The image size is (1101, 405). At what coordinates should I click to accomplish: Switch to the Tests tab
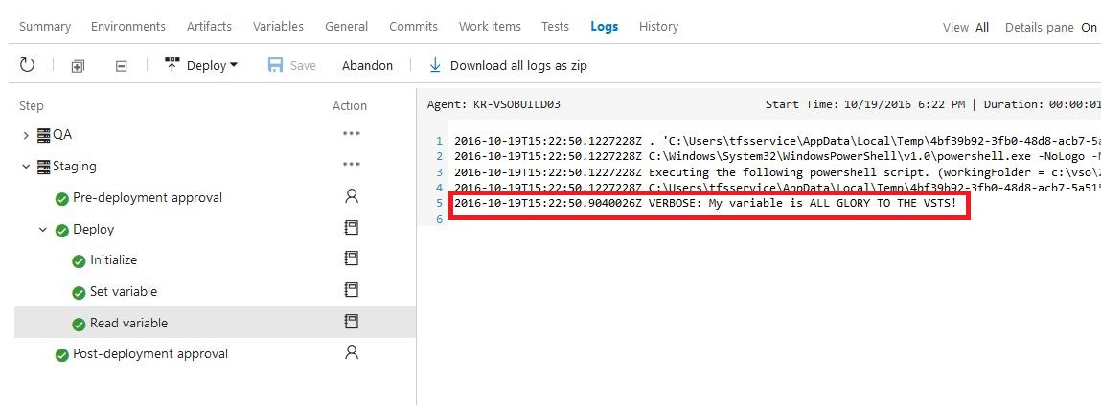coord(556,27)
